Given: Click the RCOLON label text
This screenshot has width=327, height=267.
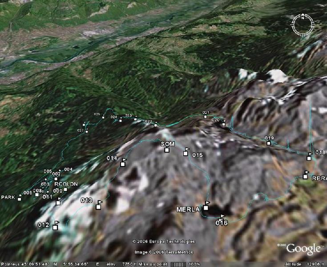Looking at the screenshot, I should point(66,184).
